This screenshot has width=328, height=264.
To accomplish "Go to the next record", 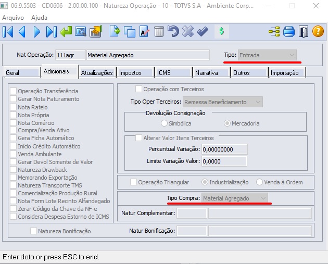I will (x=37, y=32).
